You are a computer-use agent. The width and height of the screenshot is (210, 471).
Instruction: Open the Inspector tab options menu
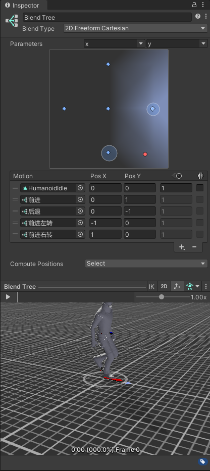pyautogui.click(x=203, y=5)
